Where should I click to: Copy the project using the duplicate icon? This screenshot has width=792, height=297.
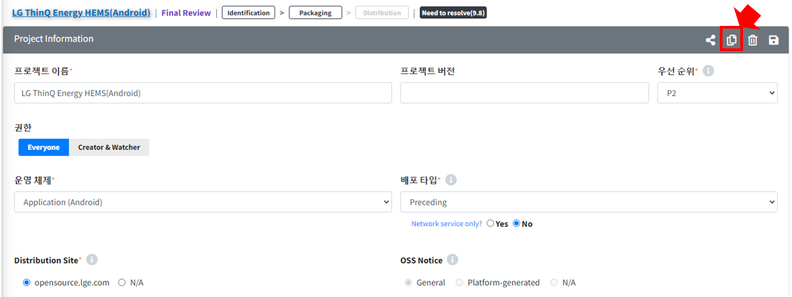coord(731,40)
